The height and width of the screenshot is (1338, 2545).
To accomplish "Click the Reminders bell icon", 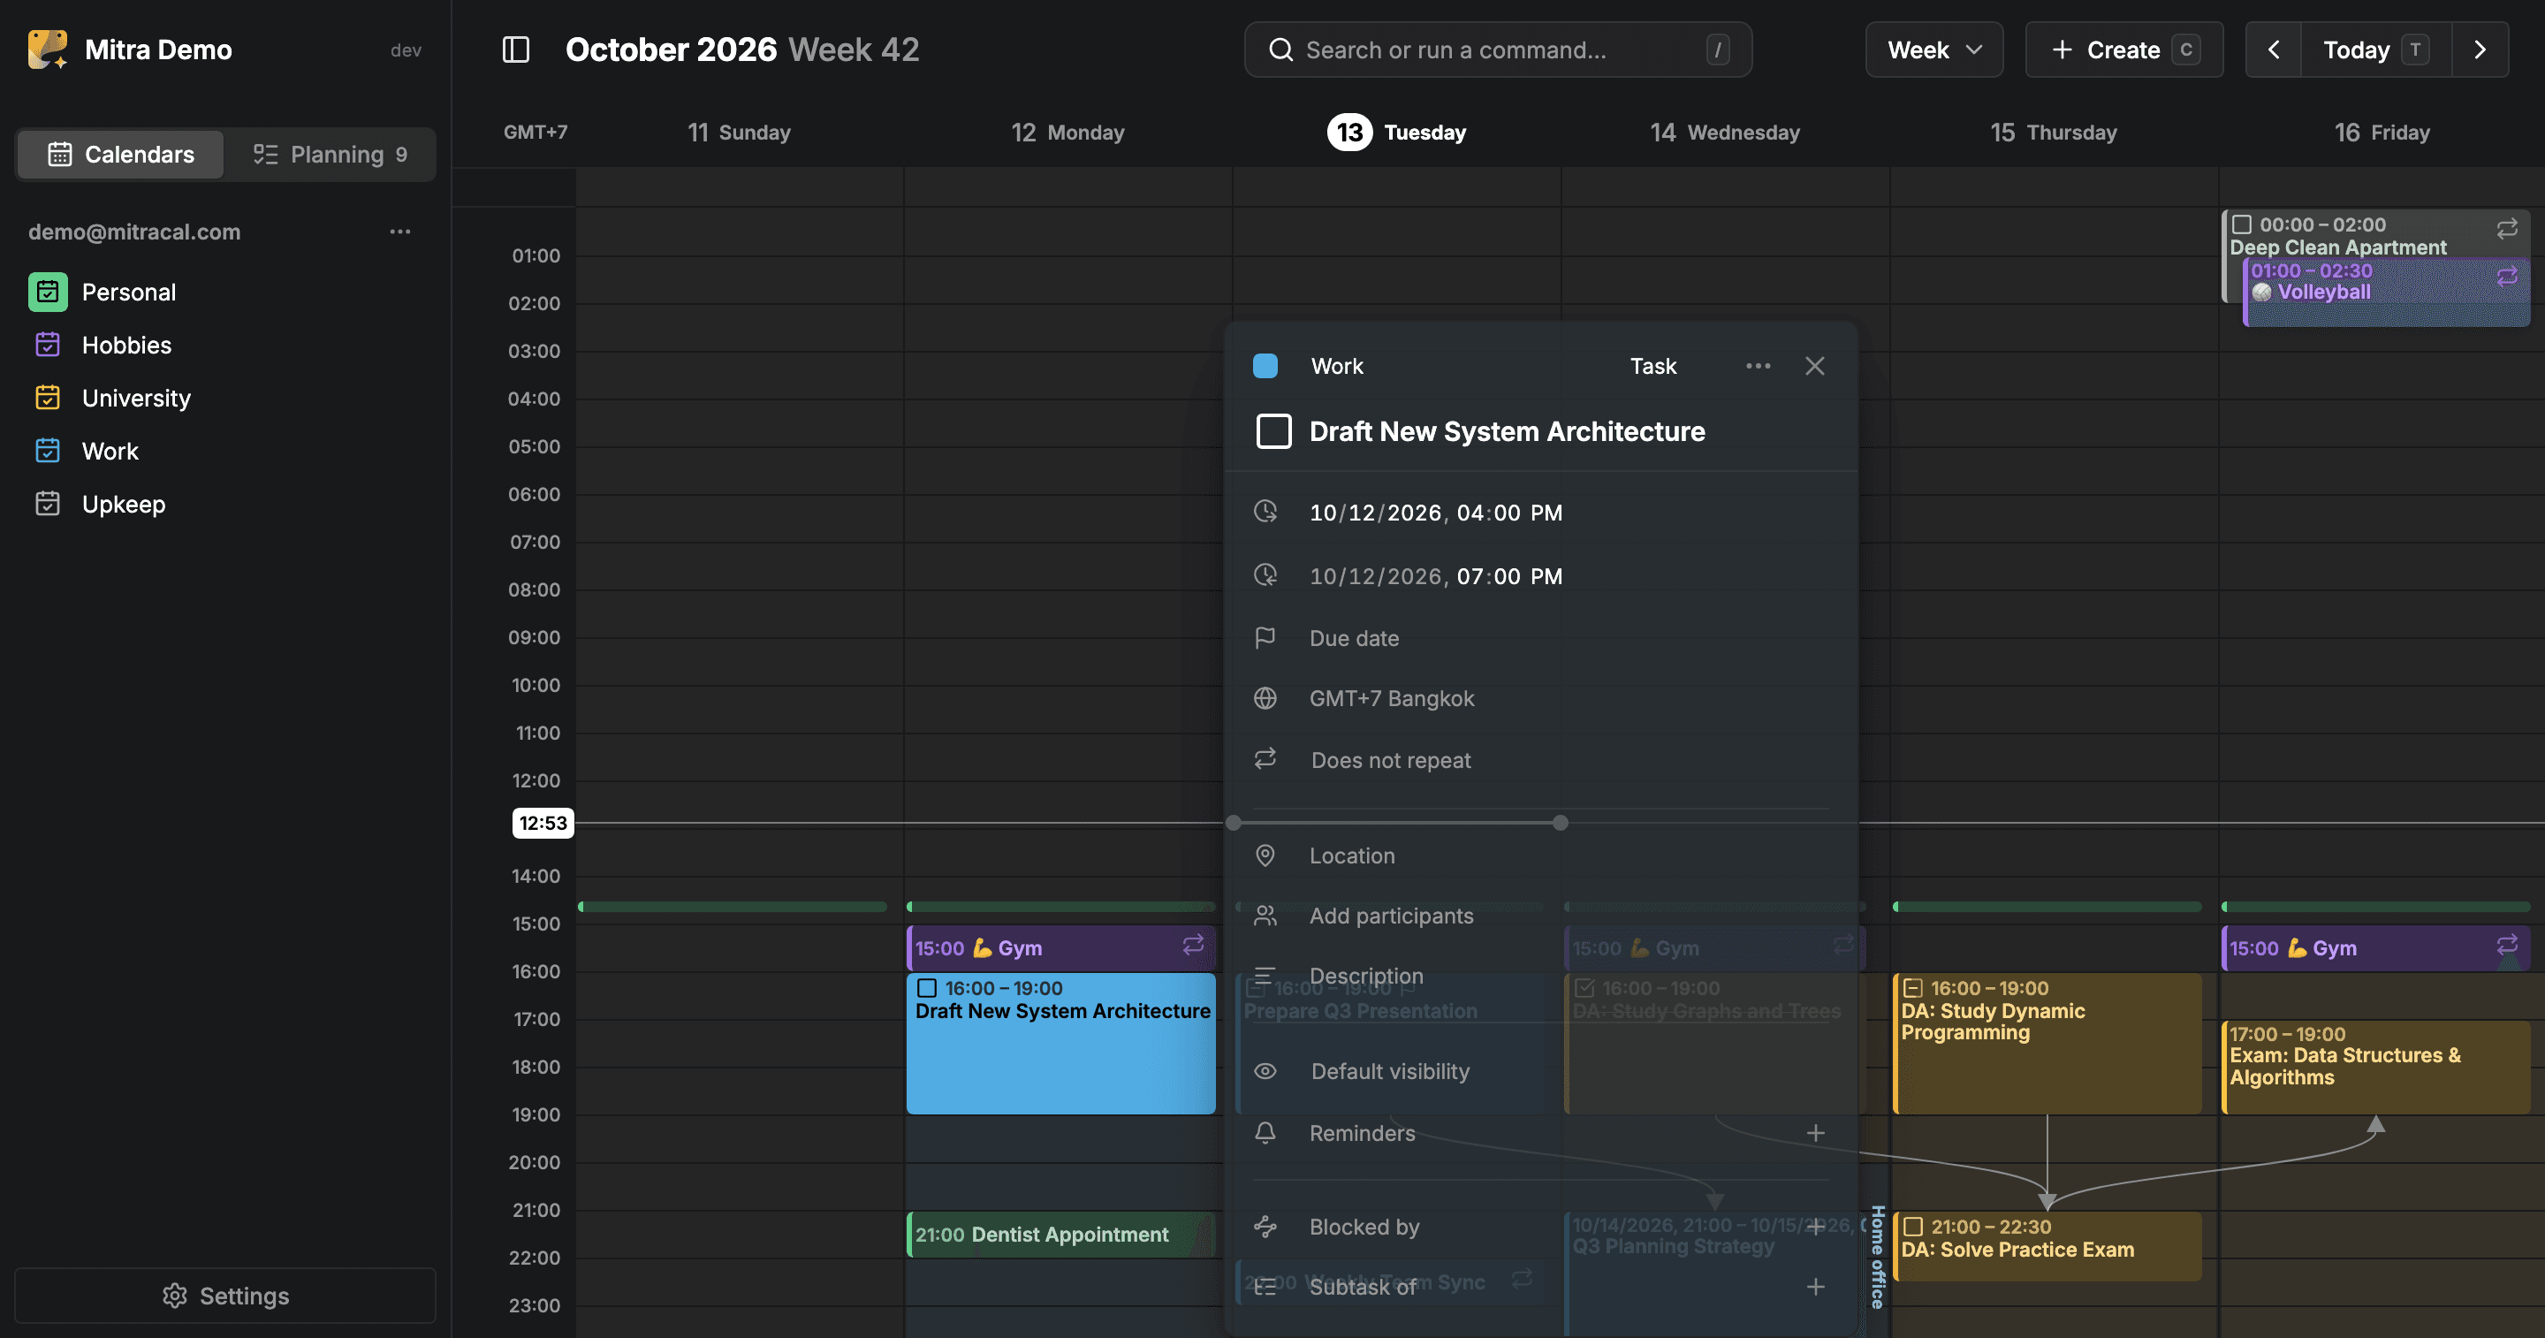I will (1265, 1132).
